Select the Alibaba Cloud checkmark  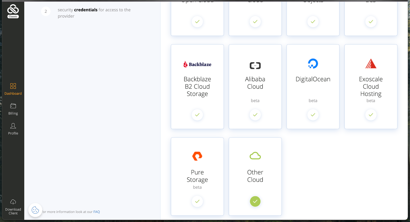pyautogui.click(x=255, y=115)
